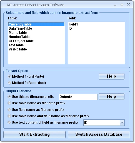Open Help for Output Filename
Screen dimensions: 135x143
[112, 96]
